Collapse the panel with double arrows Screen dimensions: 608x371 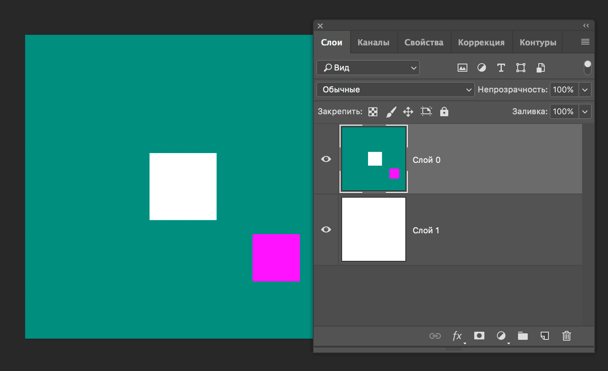point(586,26)
